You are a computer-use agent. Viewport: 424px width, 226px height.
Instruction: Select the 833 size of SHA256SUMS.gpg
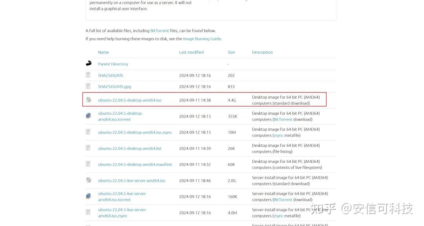(231, 87)
